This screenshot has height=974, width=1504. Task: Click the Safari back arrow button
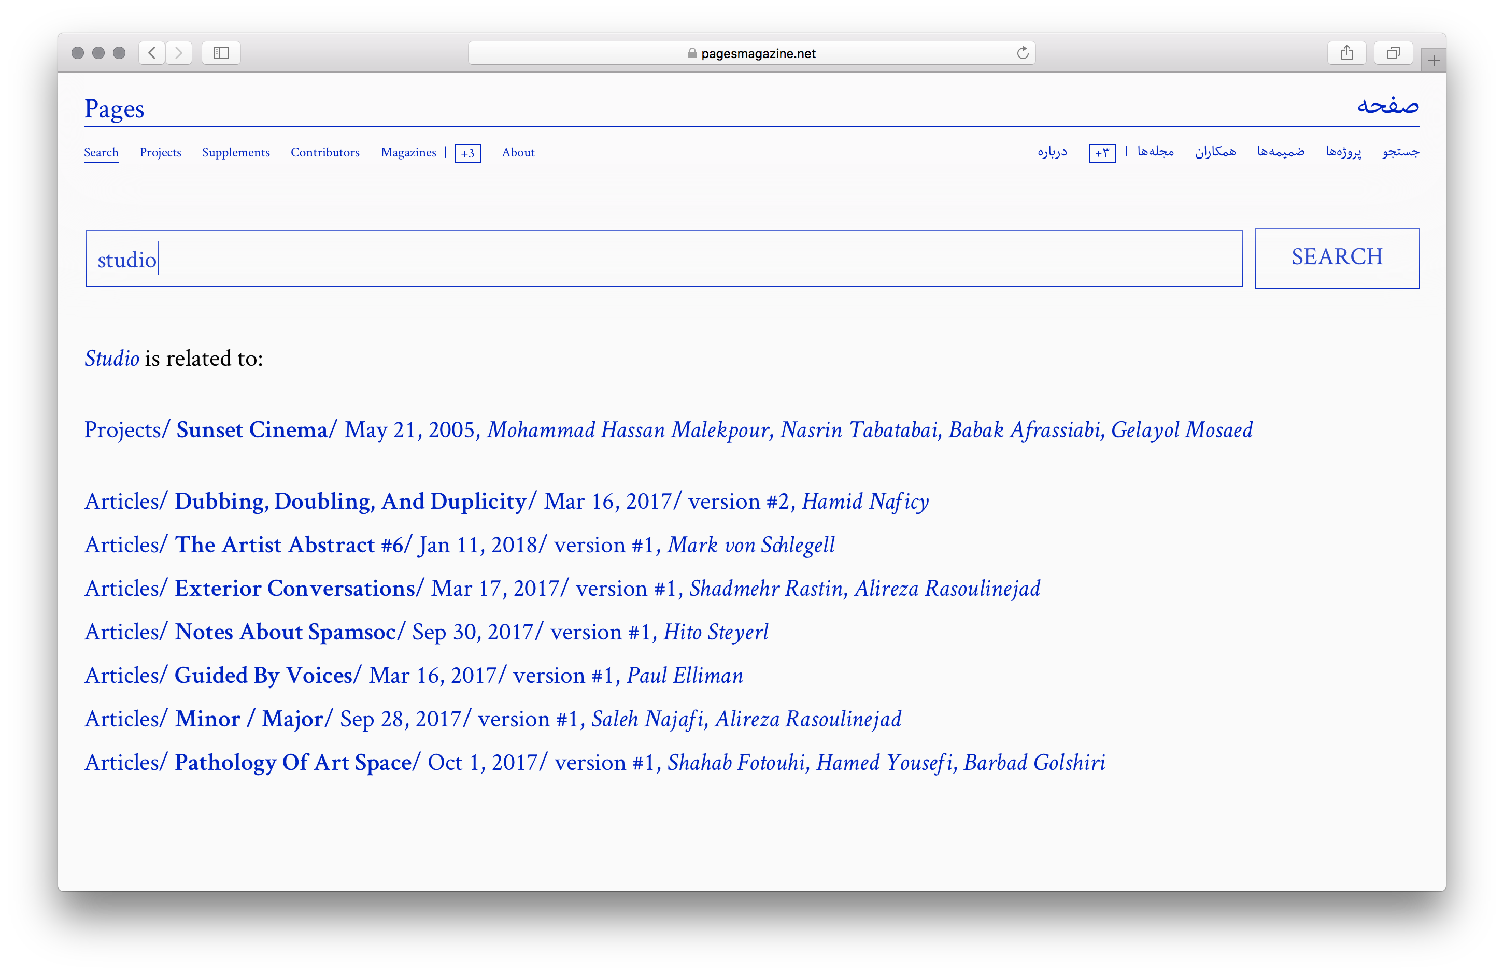pyautogui.click(x=152, y=53)
